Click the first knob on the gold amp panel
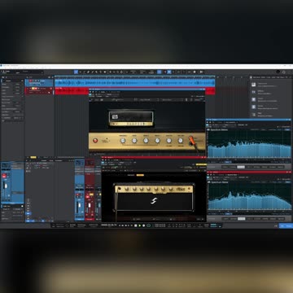Image resolution: width=293 pixels, height=293 pixels. [x=123, y=140]
